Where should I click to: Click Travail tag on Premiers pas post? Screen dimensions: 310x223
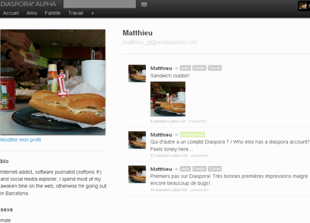coord(215,169)
